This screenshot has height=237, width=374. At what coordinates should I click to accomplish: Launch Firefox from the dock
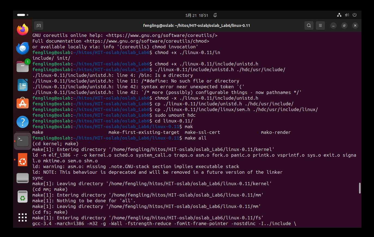coord(23,30)
